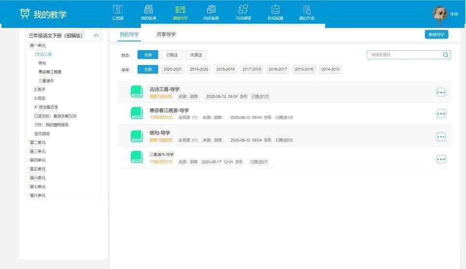The image size is (466, 269).
Task: Filter by school year 2018-2019
Action: [x=225, y=69]
